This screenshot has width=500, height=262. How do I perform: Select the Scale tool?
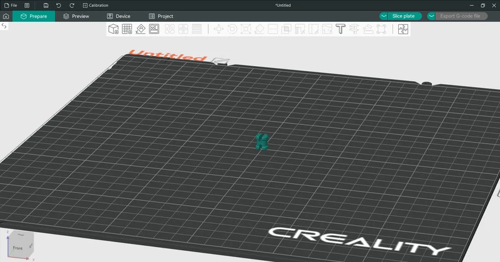click(246, 29)
